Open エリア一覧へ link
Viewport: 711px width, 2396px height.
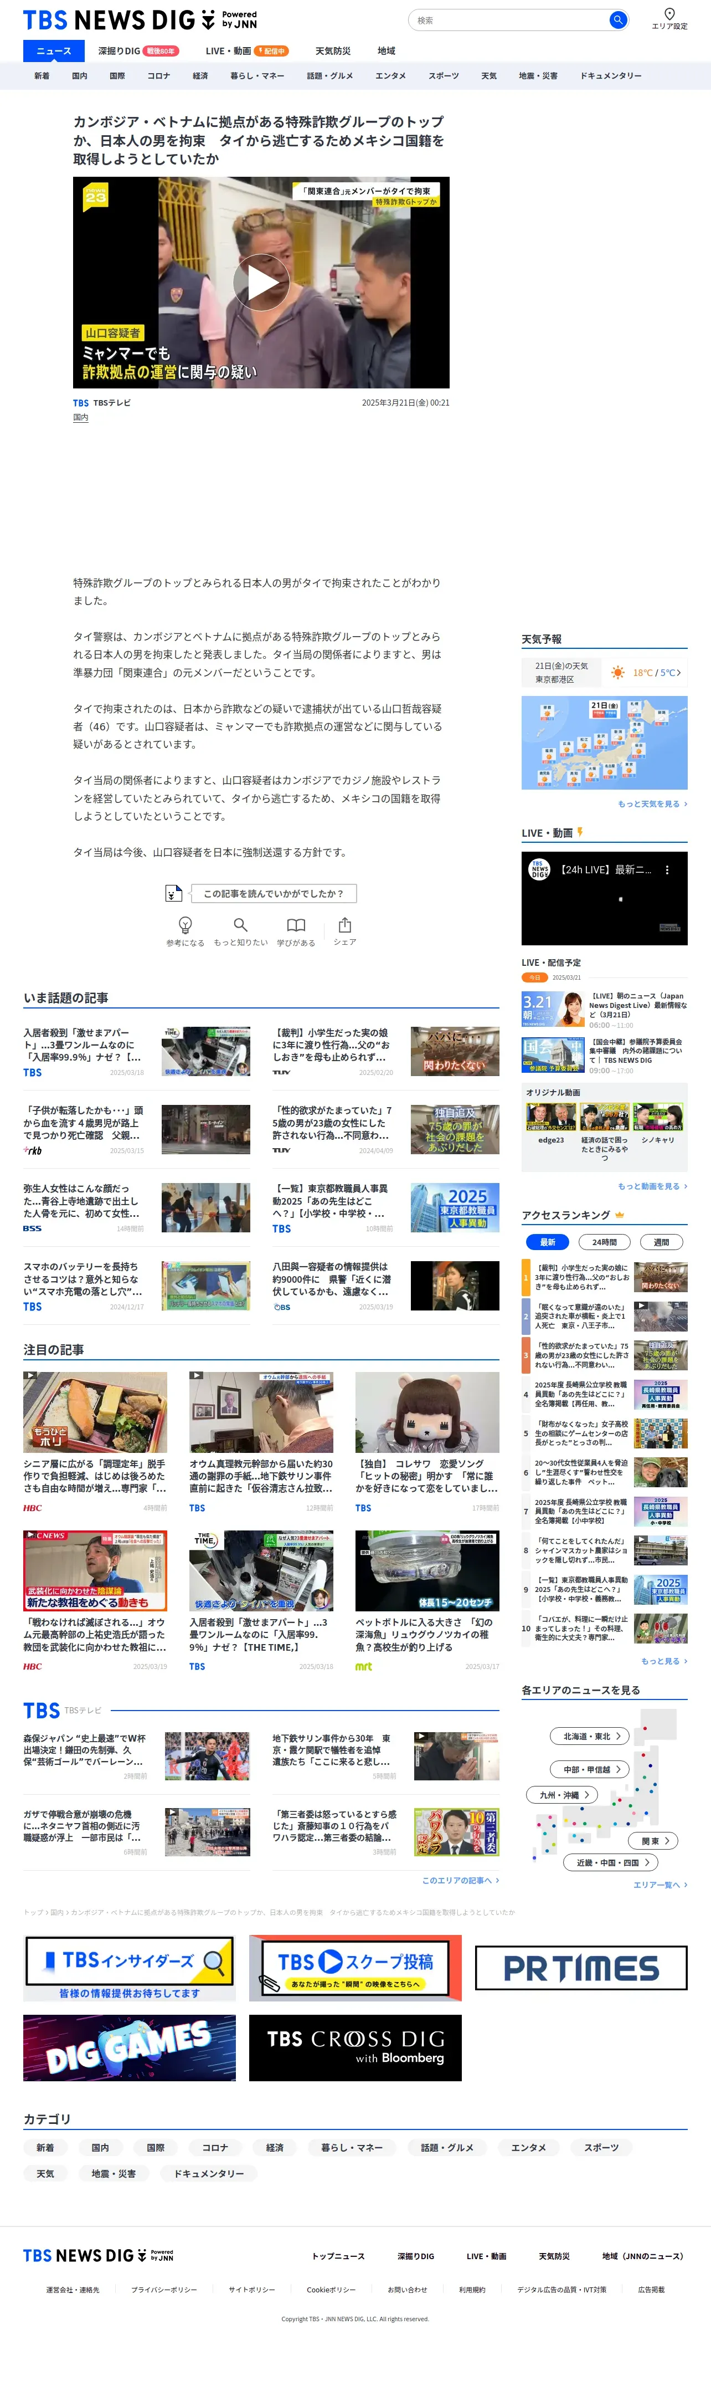point(660,1885)
